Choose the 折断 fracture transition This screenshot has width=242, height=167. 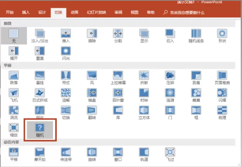click(x=144, y=78)
